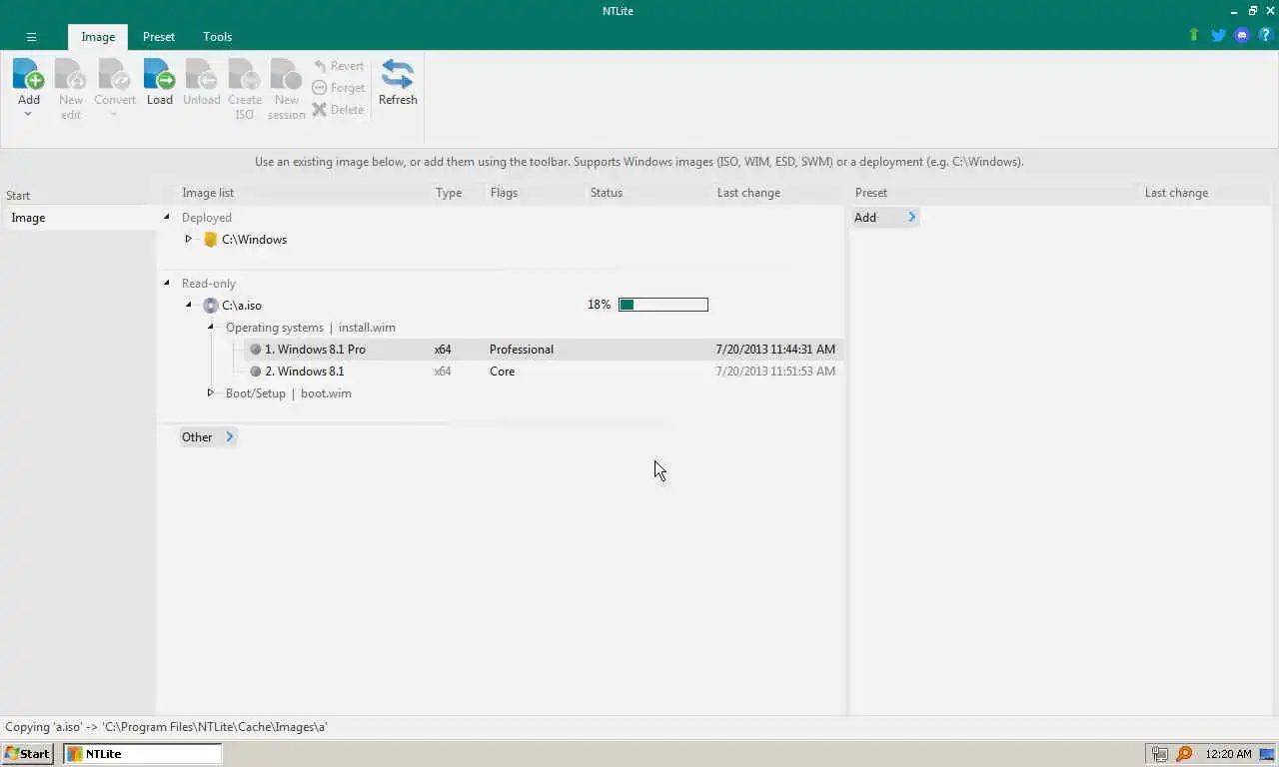This screenshot has width=1279, height=767.
Task: Refresh the image list
Action: [x=398, y=83]
